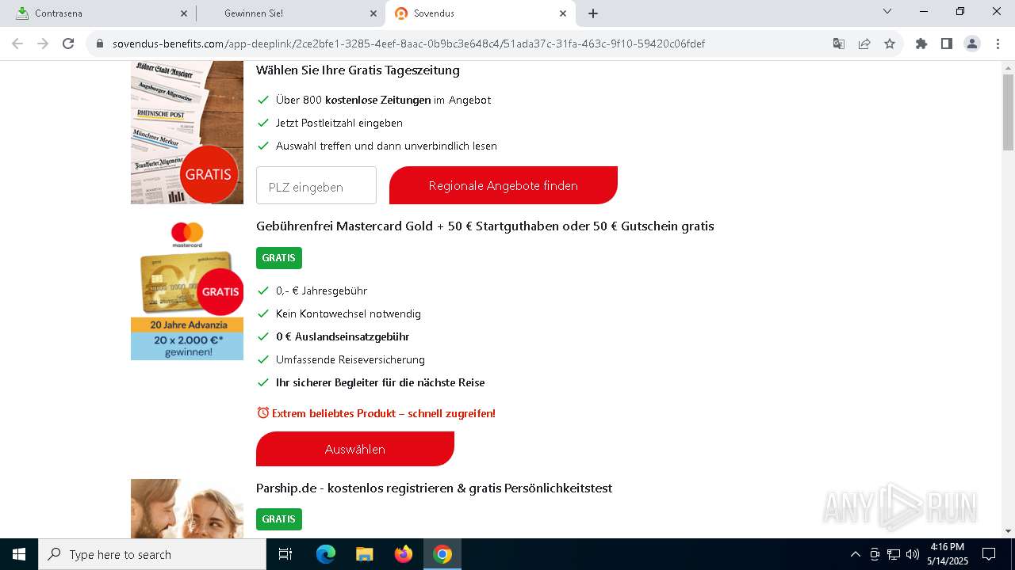Select the Sovendus tab
1015x570 pixels.
click(x=480, y=13)
